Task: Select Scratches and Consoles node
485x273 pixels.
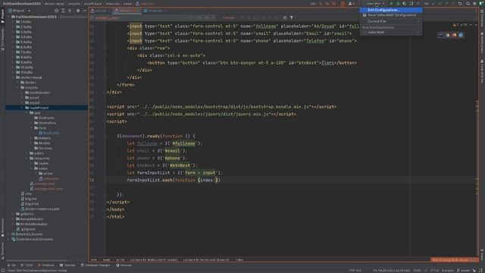Action: [32, 240]
